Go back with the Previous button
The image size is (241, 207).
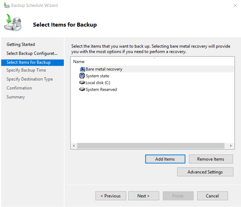[x=111, y=196]
